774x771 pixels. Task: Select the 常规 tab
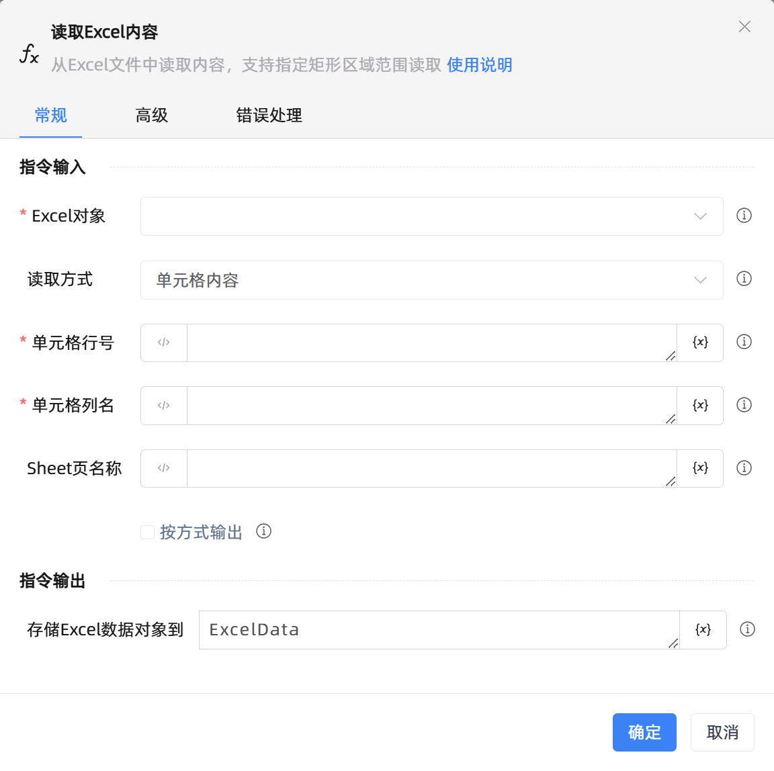[51, 116]
